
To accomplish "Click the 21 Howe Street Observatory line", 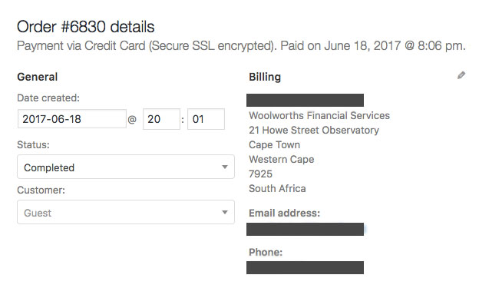I will [314, 131].
